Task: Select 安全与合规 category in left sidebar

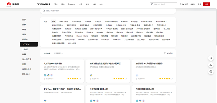Action: coord(27,59)
